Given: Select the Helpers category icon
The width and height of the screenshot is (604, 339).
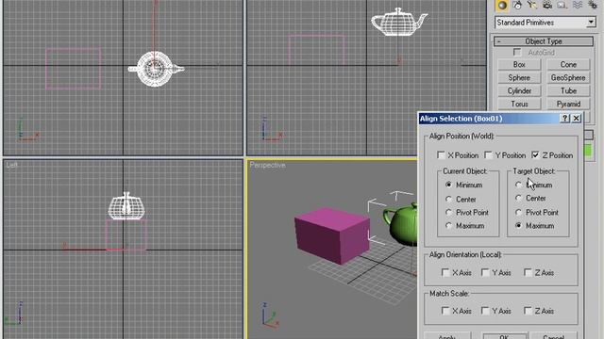Looking at the screenshot, I should (562, 5).
